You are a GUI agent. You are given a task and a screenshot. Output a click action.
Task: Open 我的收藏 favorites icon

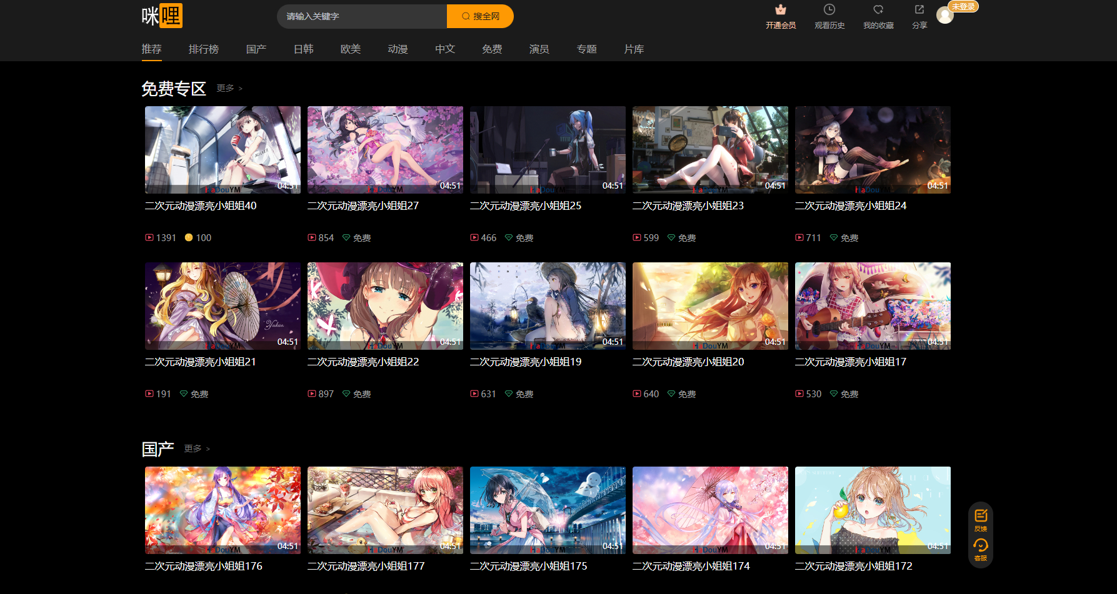click(878, 10)
